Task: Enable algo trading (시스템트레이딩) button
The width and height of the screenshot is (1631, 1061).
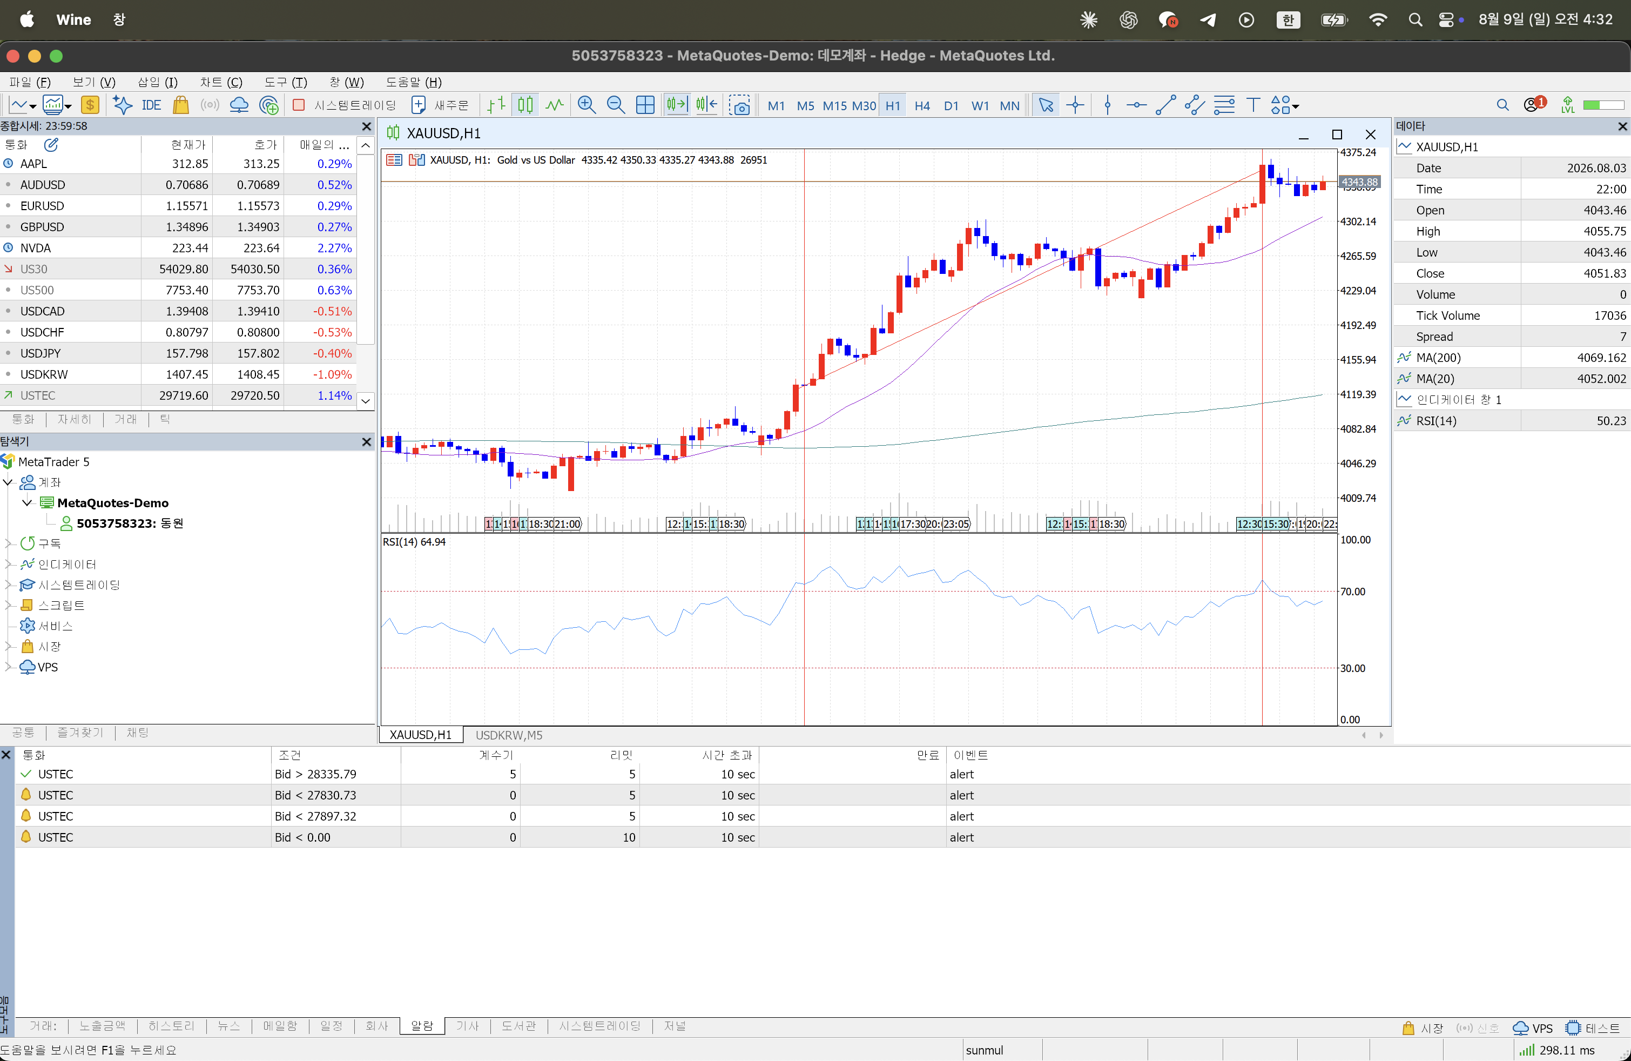Action: tap(346, 105)
